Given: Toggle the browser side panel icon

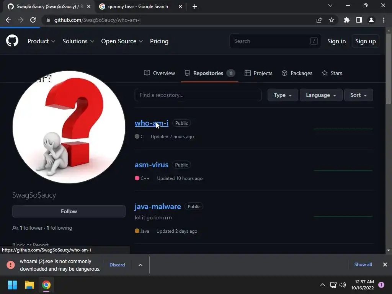Looking at the screenshot, I should point(359,20).
